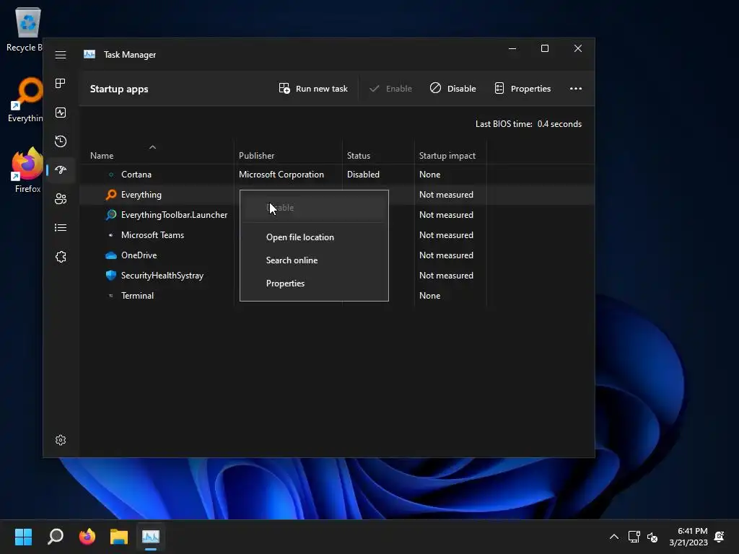739x554 pixels.
Task: Select the Everything desktop shortcut
Action: pyautogui.click(x=25, y=100)
